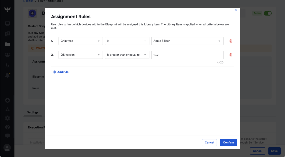Switch to the Settings tab
This screenshot has width=285, height=157.
click(33, 112)
